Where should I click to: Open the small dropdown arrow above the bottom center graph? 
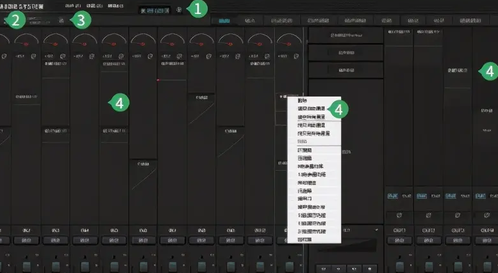pyautogui.click(x=377, y=230)
